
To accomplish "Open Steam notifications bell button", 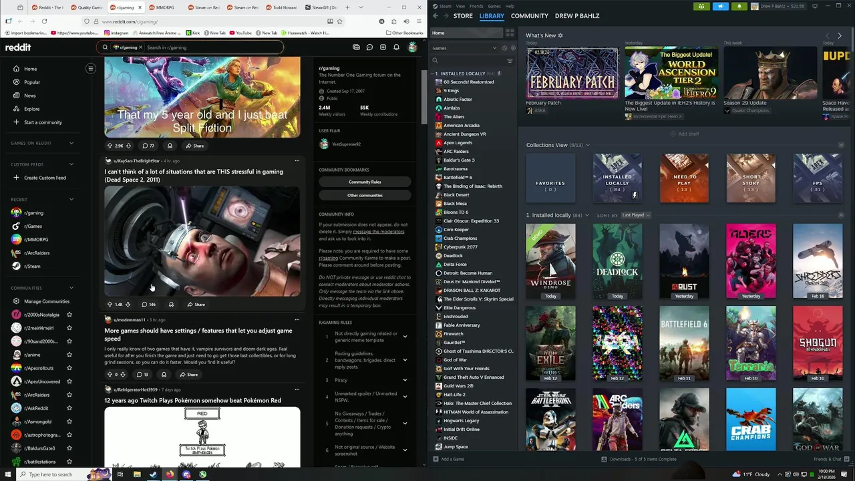I will point(739,6).
